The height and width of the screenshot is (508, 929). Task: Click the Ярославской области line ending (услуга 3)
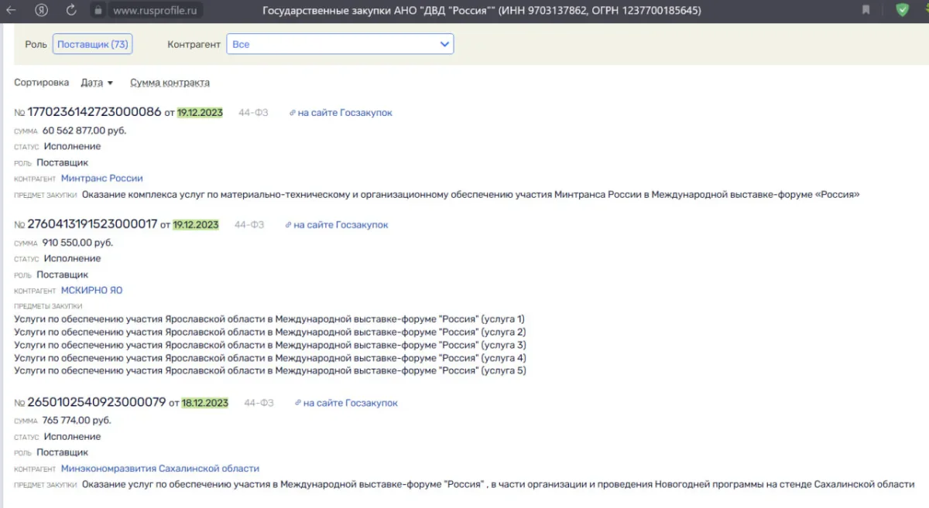(x=270, y=345)
